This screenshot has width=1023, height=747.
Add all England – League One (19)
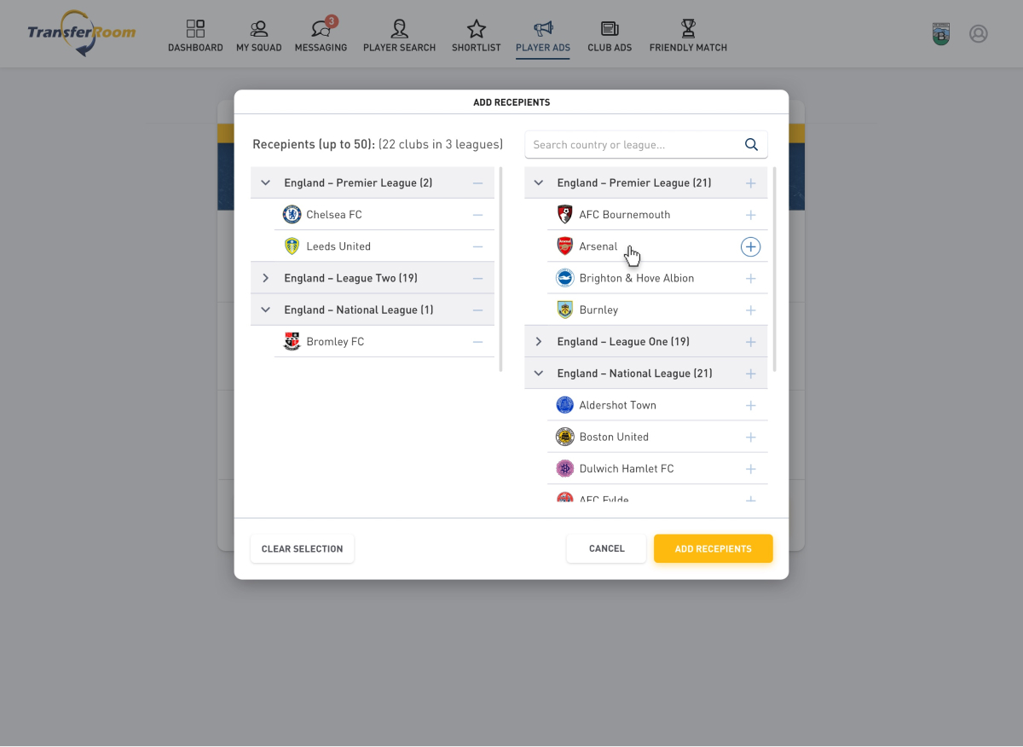(x=750, y=342)
